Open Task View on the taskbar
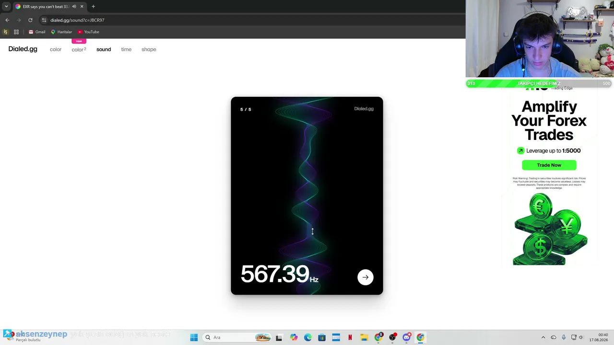The height and width of the screenshot is (345, 614). click(279, 337)
